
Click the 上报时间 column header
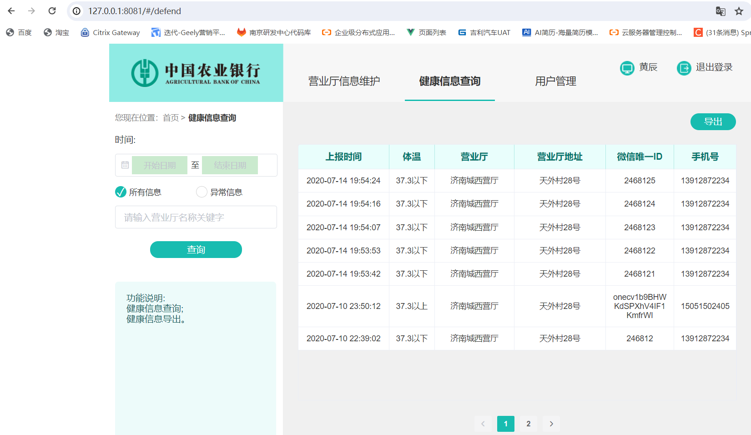tap(344, 157)
